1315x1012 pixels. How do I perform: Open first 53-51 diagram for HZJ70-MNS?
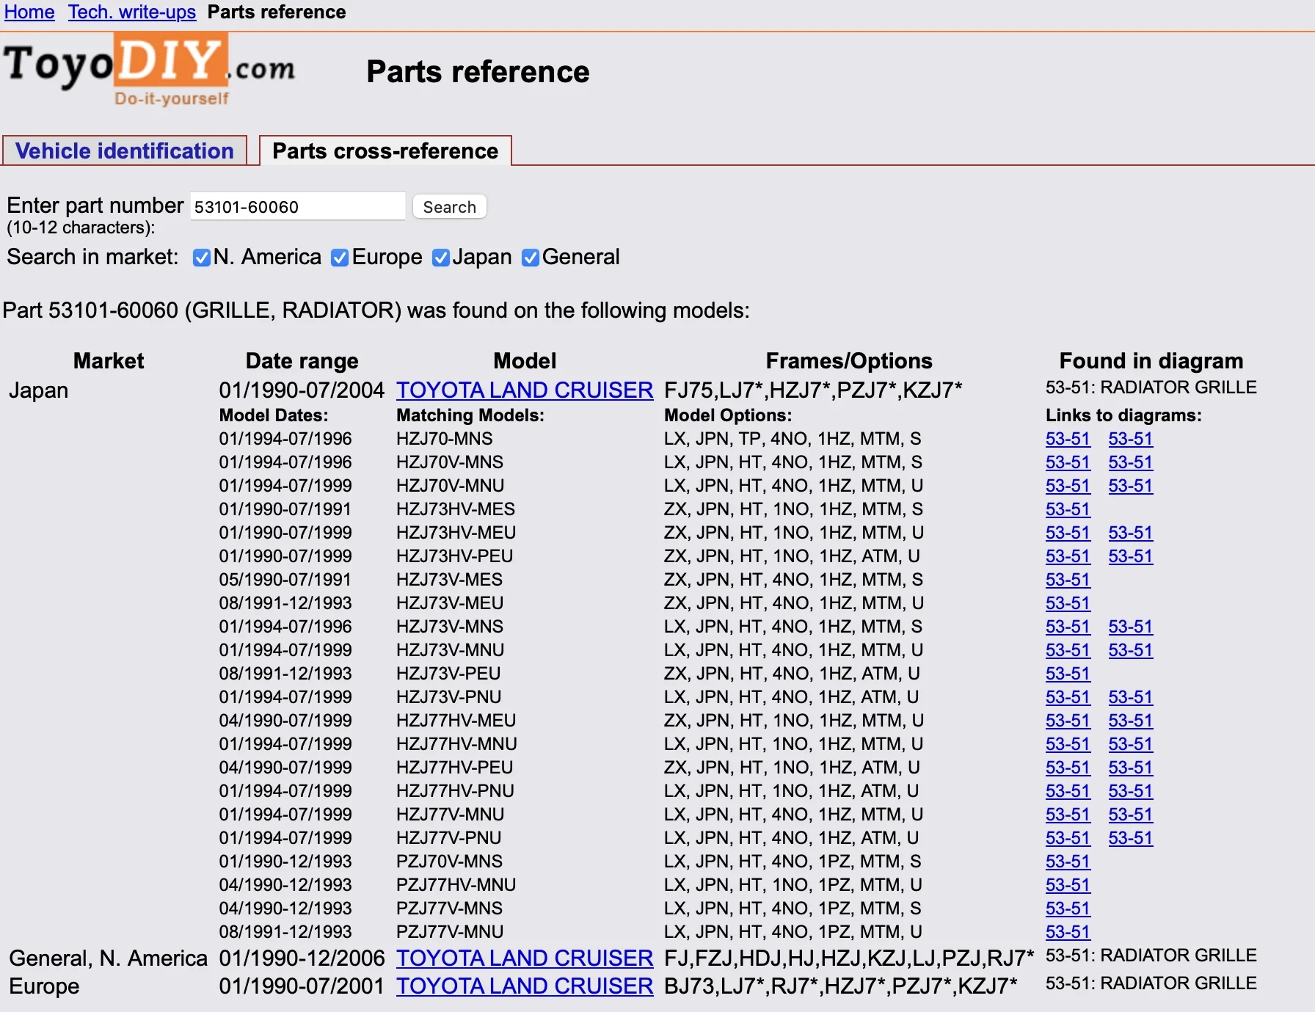[1068, 439]
